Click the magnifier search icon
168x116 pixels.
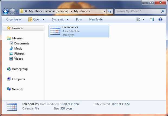[163, 11]
